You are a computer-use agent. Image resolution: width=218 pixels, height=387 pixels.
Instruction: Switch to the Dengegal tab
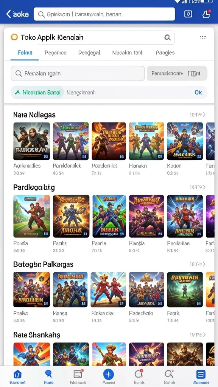[89, 53]
